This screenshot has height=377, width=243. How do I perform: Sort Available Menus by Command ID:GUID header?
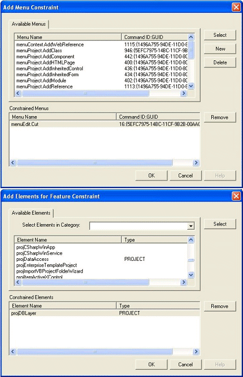tap(154, 37)
